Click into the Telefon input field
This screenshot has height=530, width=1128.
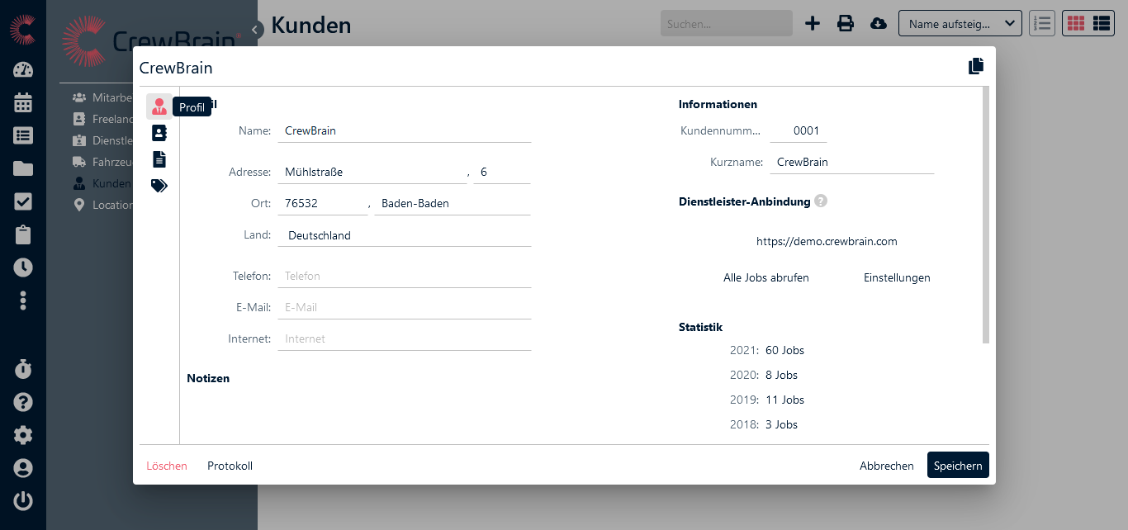pyautogui.click(x=404, y=276)
